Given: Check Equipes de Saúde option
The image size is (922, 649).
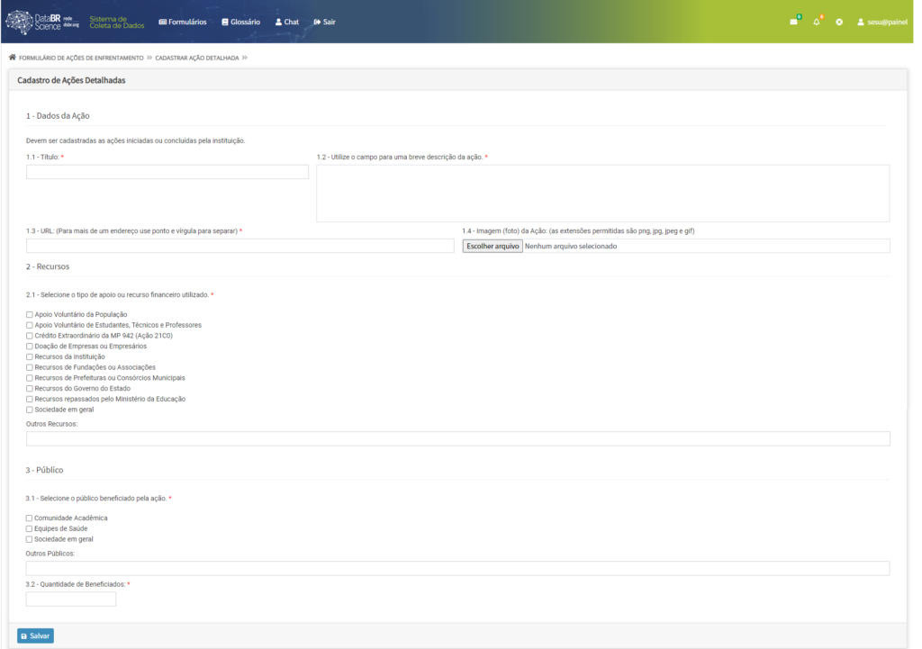Looking at the screenshot, I should [30, 528].
